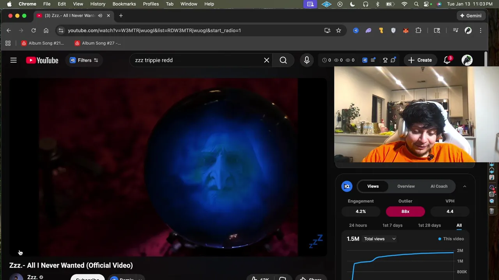Open the gray shield extension icon
The image size is (499, 280).
click(x=393, y=30)
